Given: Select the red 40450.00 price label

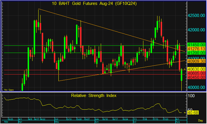Looking at the screenshot, I should (x=195, y=77).
